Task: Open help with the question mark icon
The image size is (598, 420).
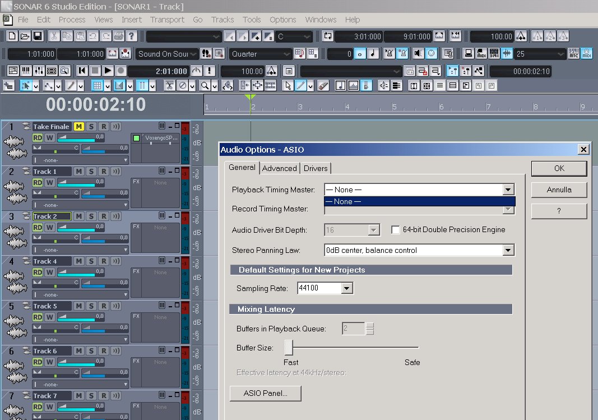Action: 131,36
